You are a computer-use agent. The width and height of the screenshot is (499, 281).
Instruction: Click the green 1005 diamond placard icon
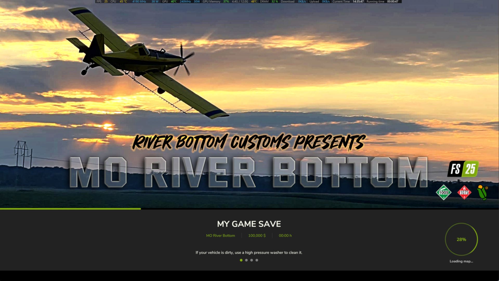[x=443, y=193]
